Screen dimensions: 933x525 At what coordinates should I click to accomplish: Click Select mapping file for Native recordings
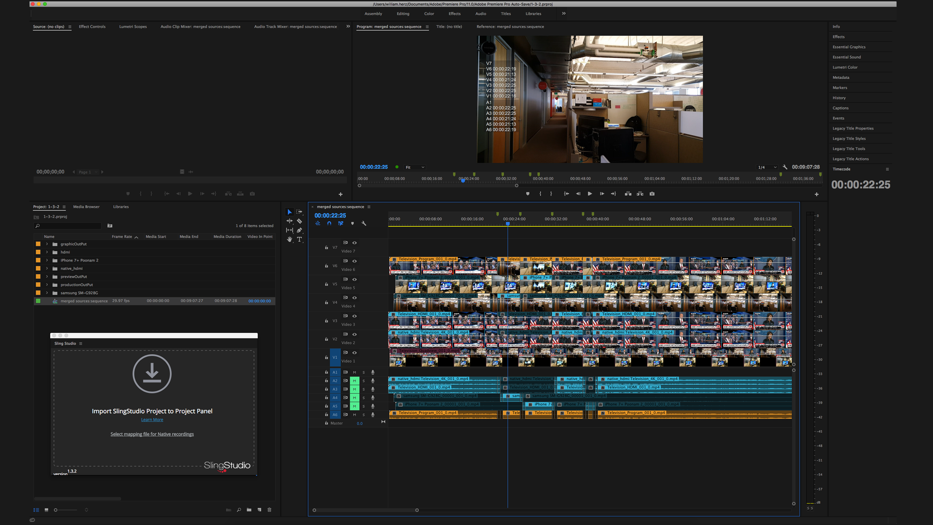152,434
